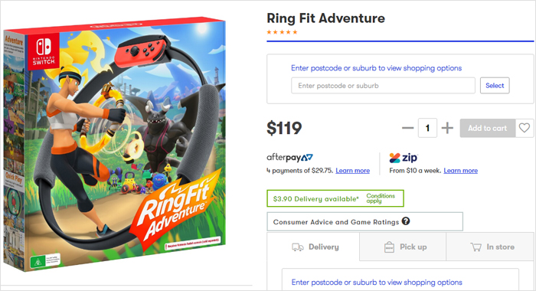The image size is (536, 291).
Task: Open Zip Learn more link
Action: 460,171
